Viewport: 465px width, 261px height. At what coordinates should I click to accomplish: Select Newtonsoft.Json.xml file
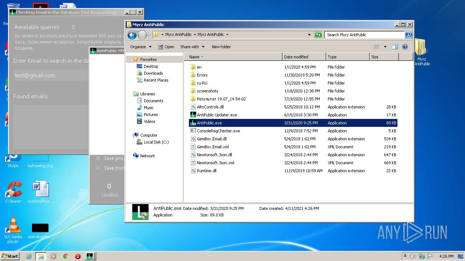click(x=215, y=163)
